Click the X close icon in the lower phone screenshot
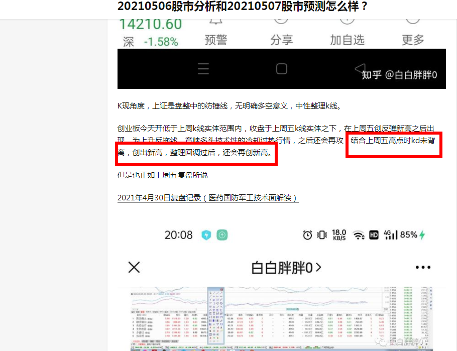This screenshot has width=457, height=351. click(x=134, y=267)
